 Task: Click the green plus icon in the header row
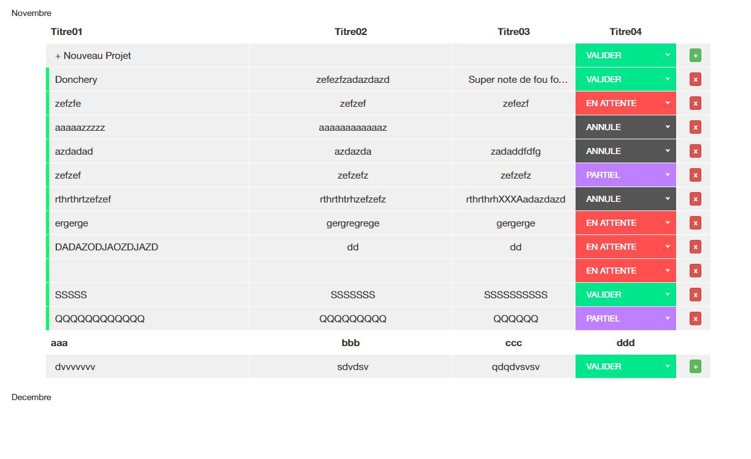pos(695,55)
